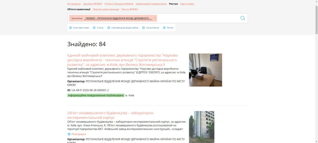Remove the Організатор filter chip
Screen dimensions: 318x143
pos(155,18)
